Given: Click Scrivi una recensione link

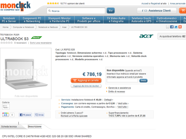Looking at the screenshot, I should click(x=41, y=43).
